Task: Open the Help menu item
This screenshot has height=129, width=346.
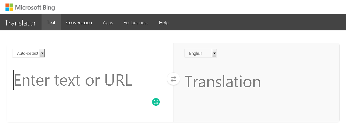Action: click(164, 22)
